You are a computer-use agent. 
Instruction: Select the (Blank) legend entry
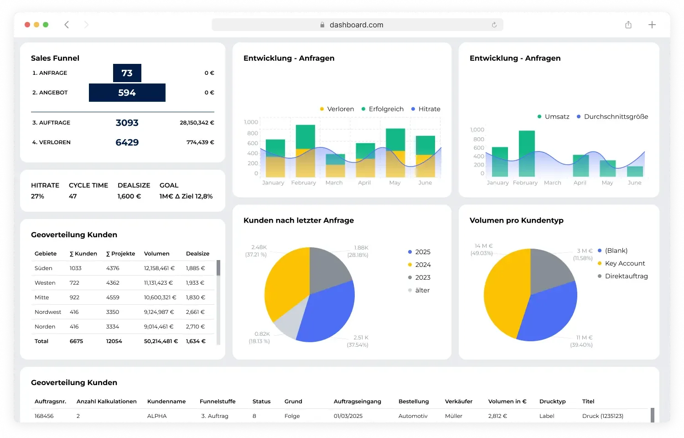[613, 250]
